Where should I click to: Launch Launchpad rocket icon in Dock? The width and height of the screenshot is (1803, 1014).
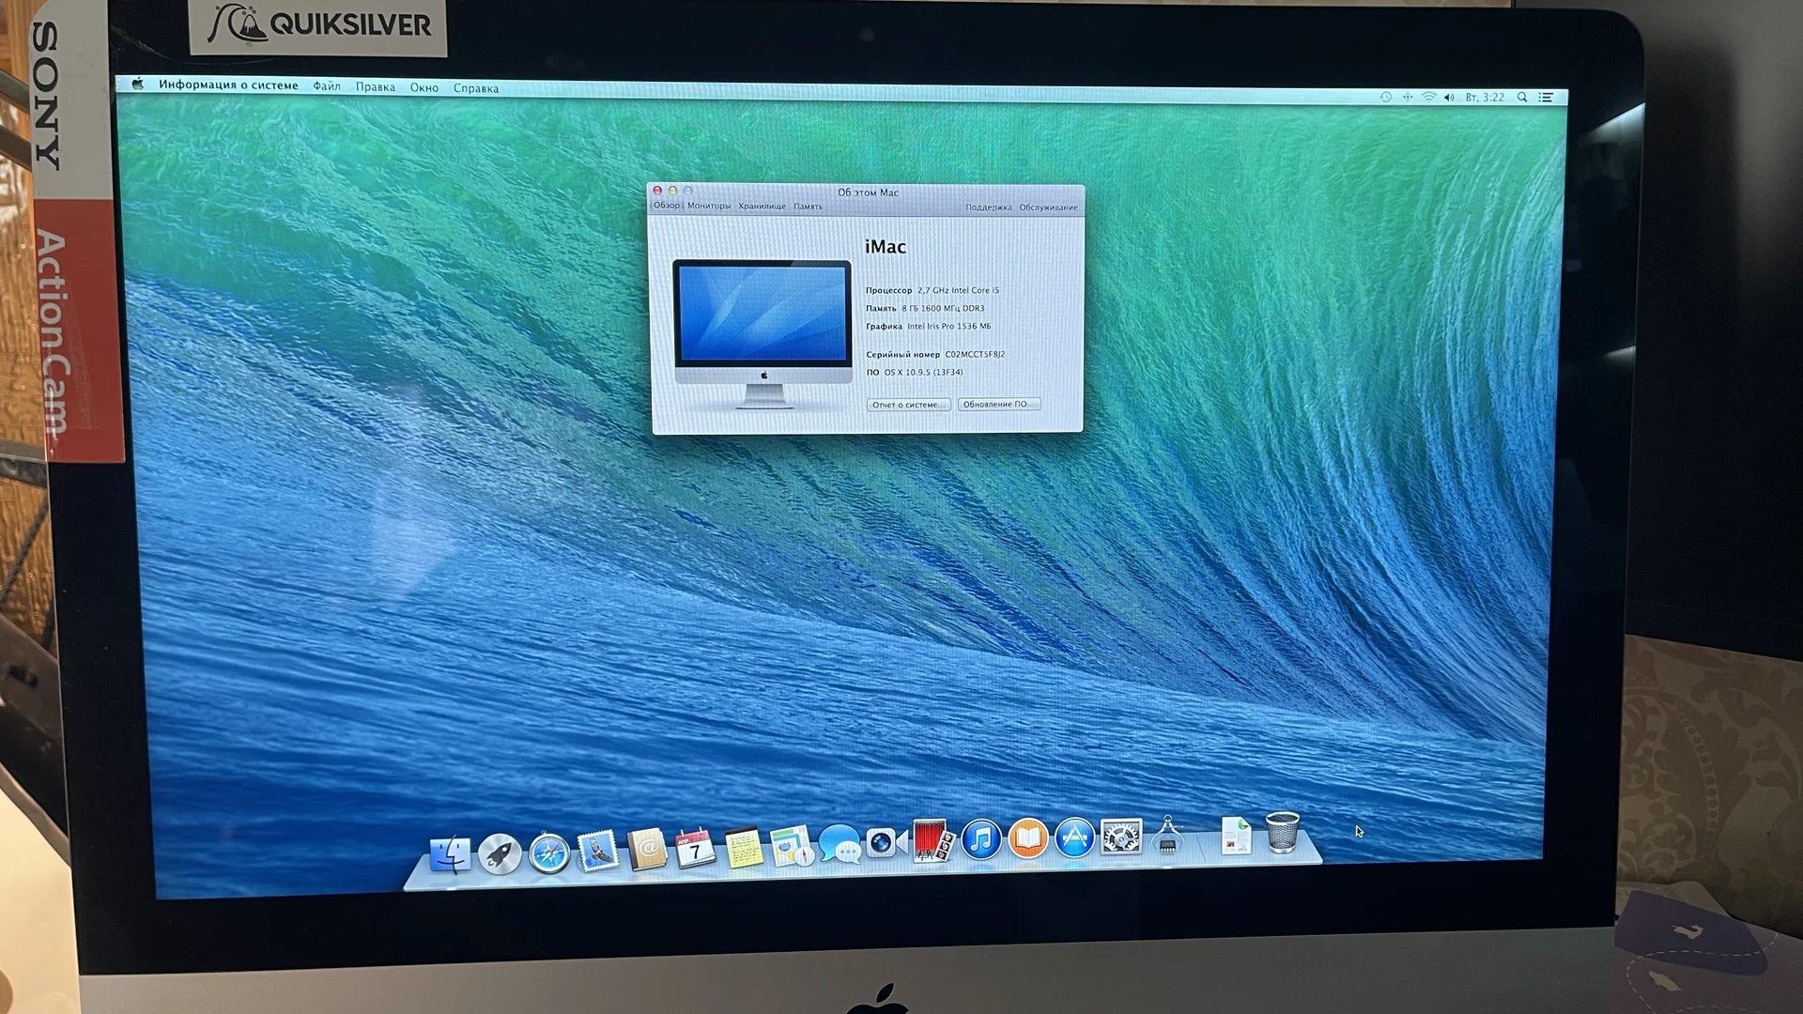point(500,854)
